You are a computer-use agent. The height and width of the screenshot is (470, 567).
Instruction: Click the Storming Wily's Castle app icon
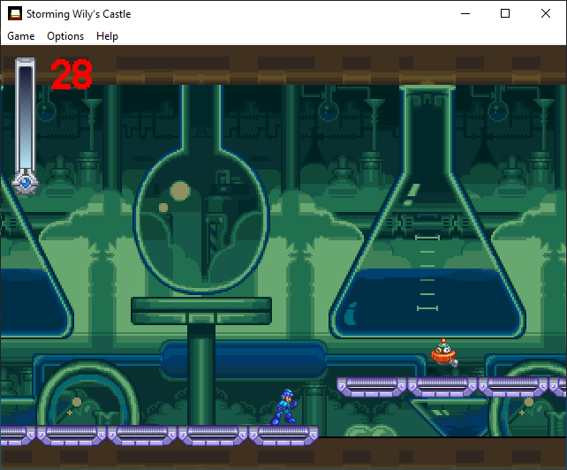tap(15, 14)
